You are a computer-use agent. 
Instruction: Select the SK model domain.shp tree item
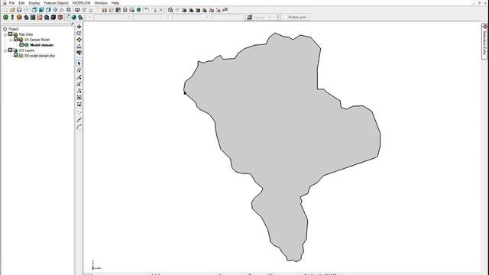click(40, 56)
